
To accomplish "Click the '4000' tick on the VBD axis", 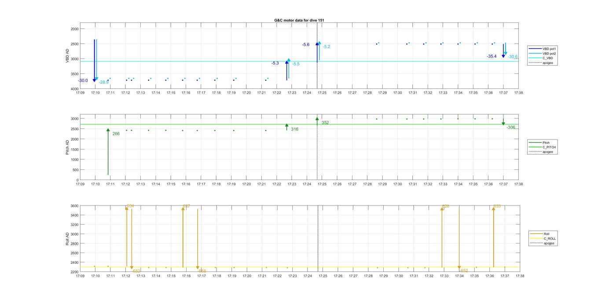I will pos(74,89).
